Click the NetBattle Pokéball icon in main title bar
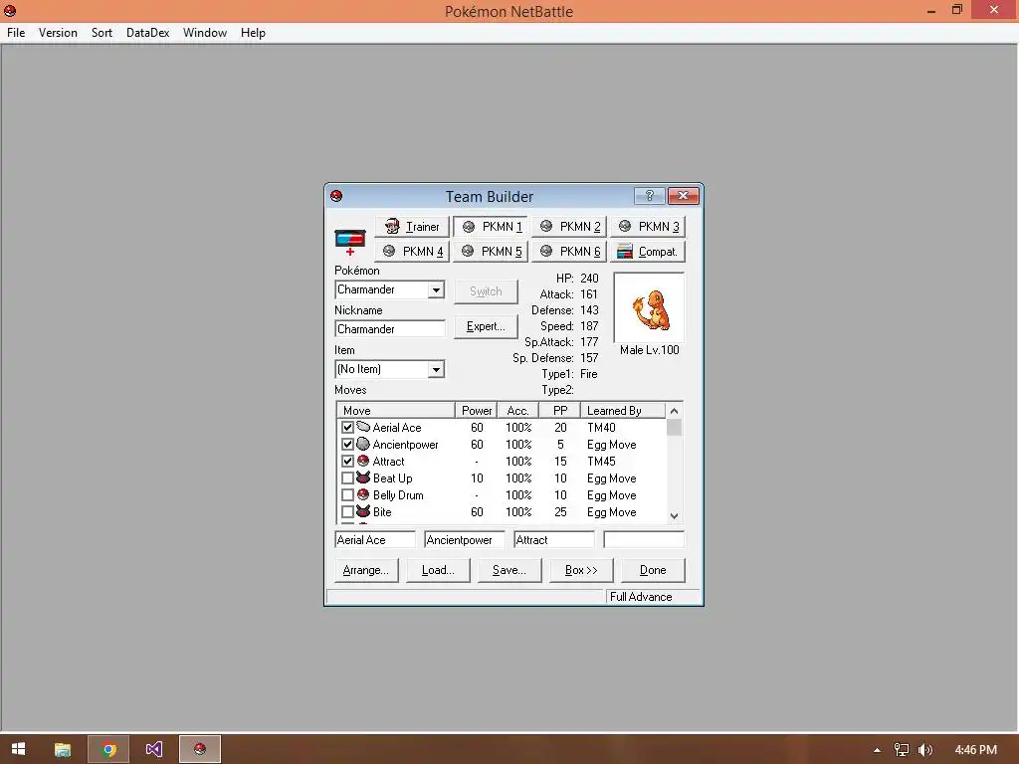Viewport: 1019px width, 764px height. click(10, 10)
